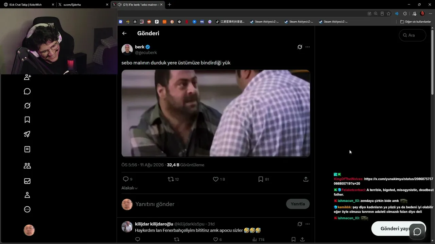Close the X'te berk browser tab

pos(161,5)
